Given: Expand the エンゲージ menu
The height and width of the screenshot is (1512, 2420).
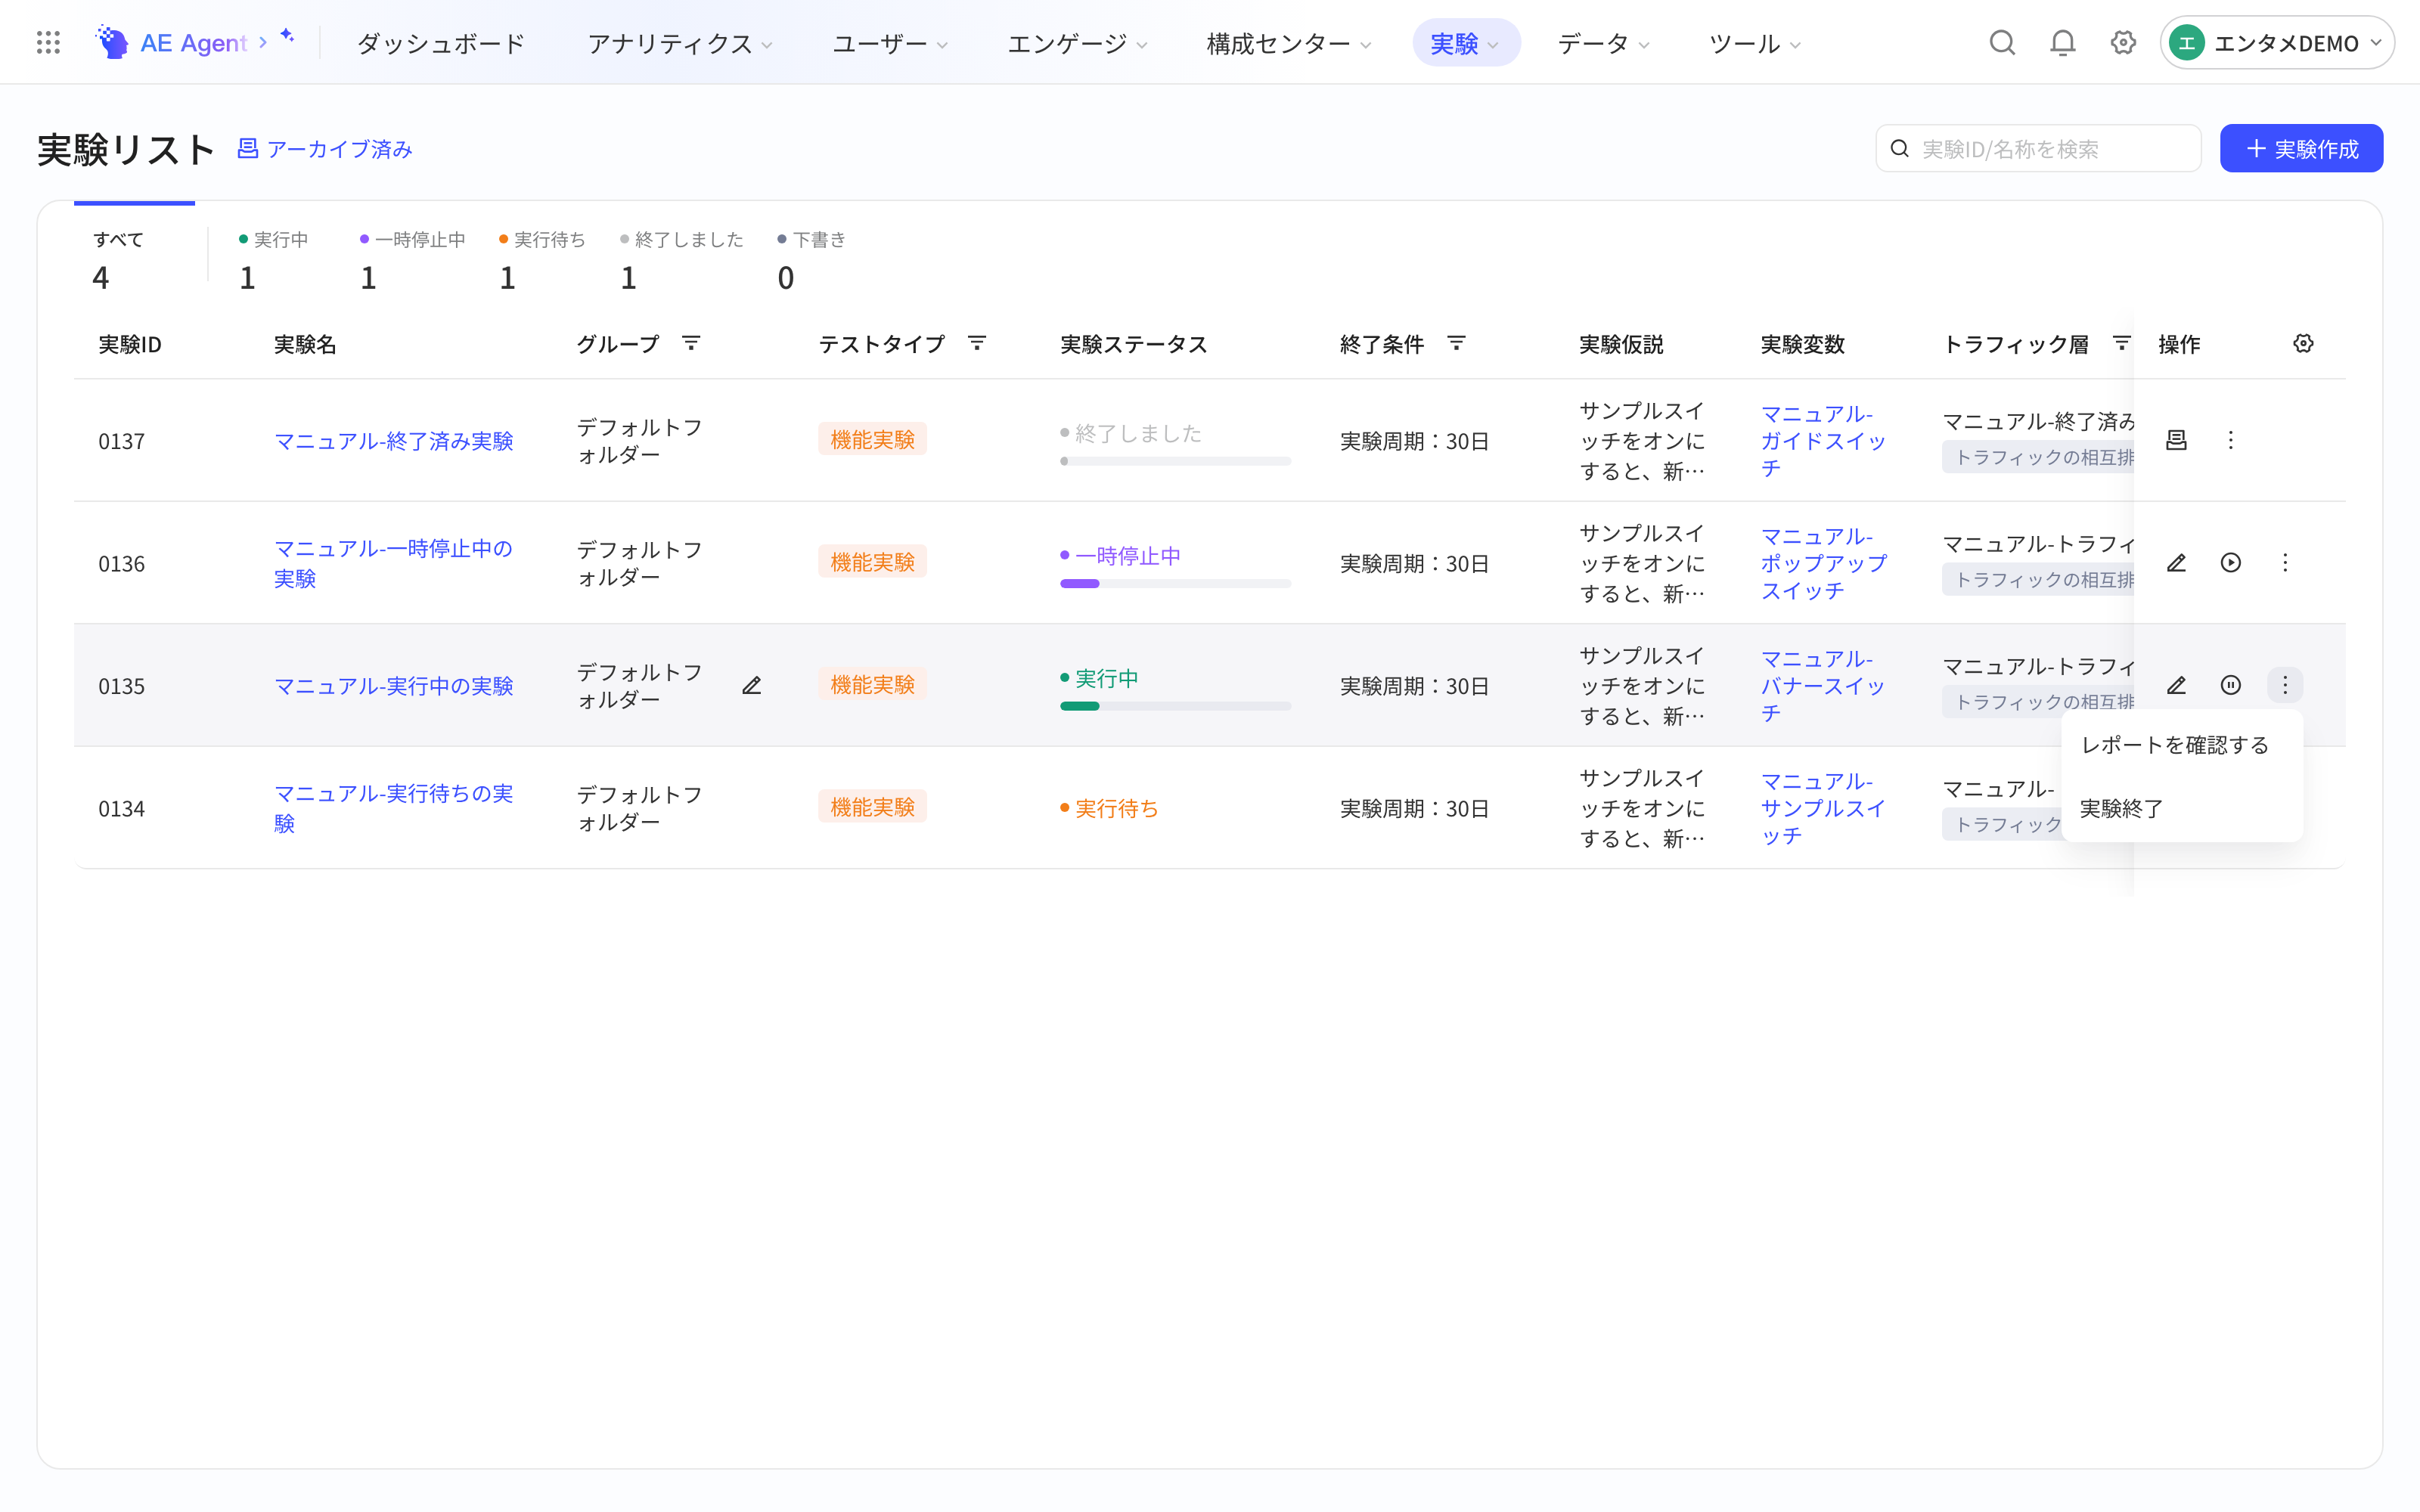Looking at the screenshot, I should click(x=1076, y=43).
